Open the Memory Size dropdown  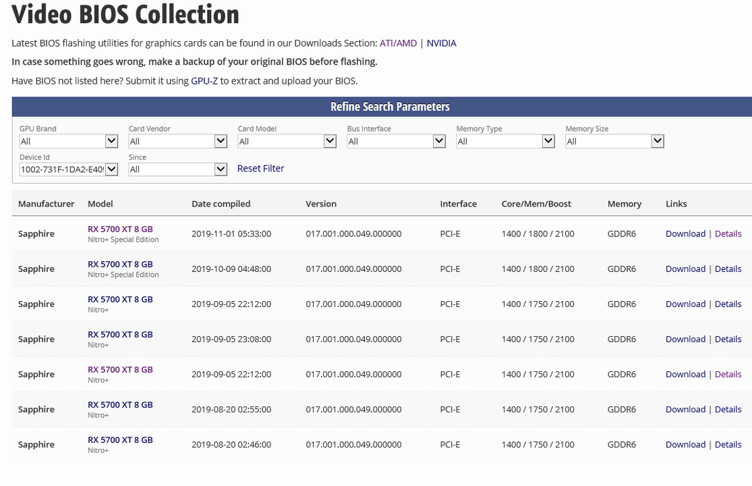pyautogui.click(x=615, y=141)
